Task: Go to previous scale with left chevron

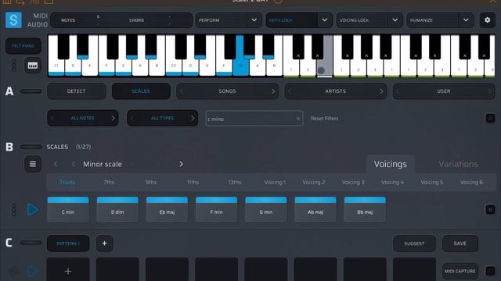Action: pos(56,164)
